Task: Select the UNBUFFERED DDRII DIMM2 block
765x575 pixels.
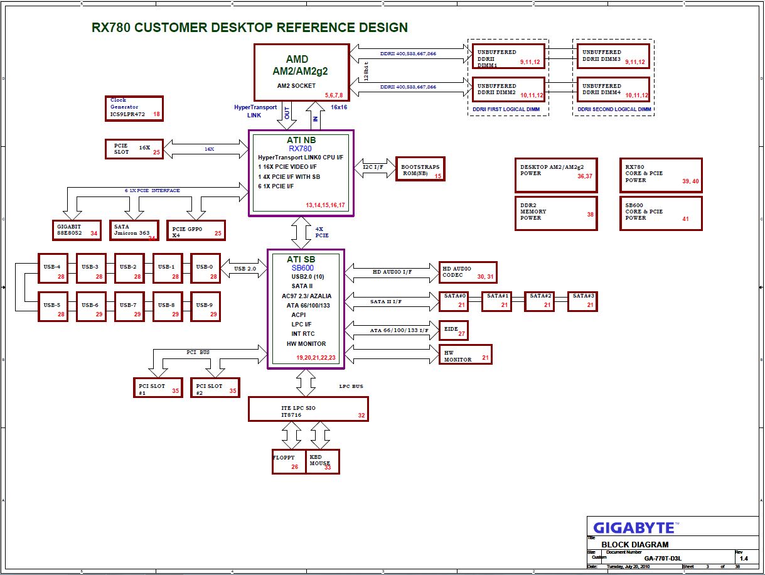Action: tap(508, 90)
